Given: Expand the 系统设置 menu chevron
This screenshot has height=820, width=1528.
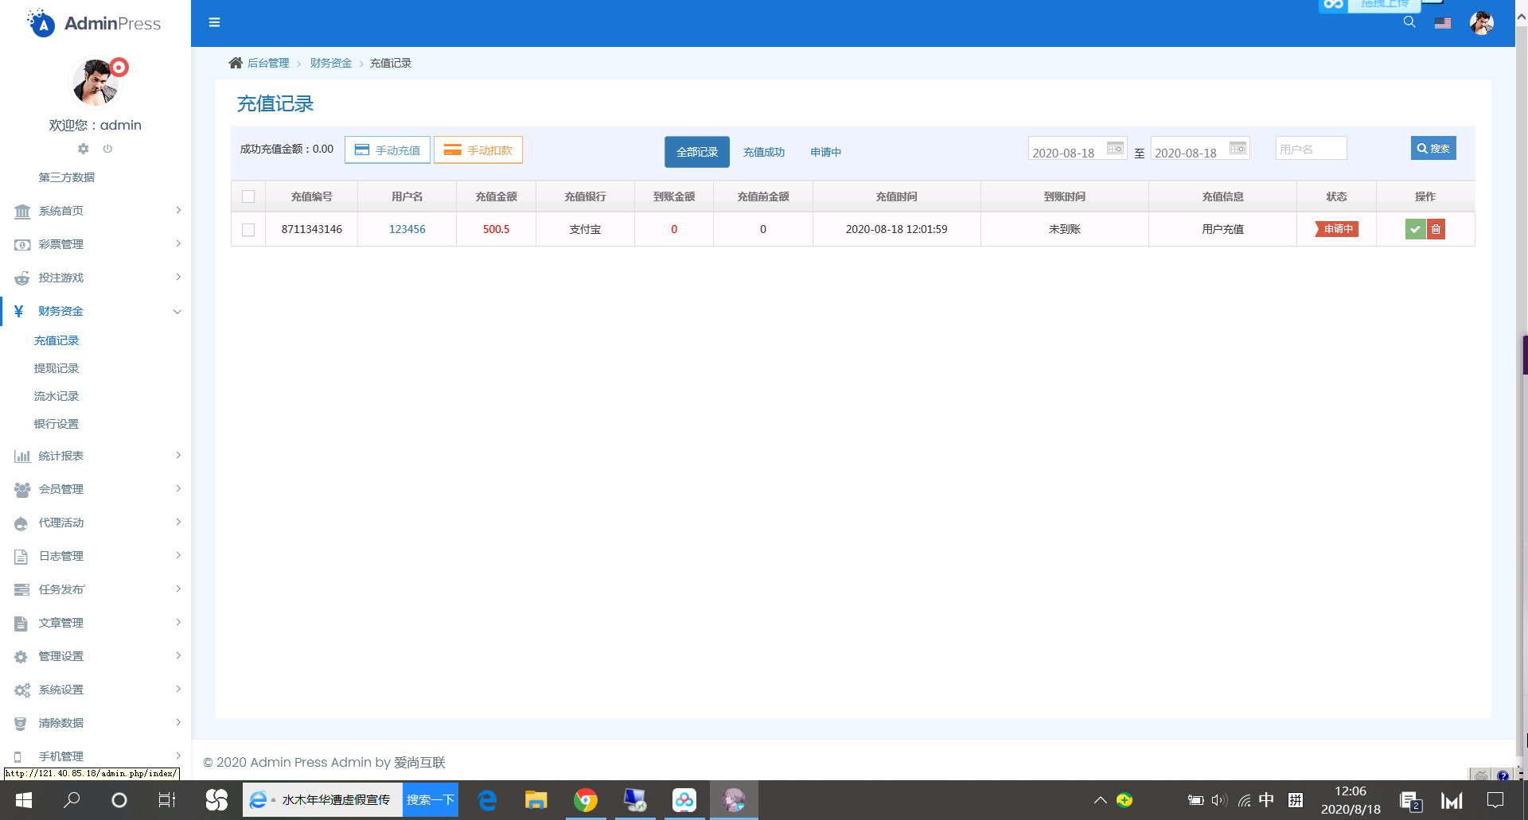Looking at the screenshot, I should click(x=178, y=690).
